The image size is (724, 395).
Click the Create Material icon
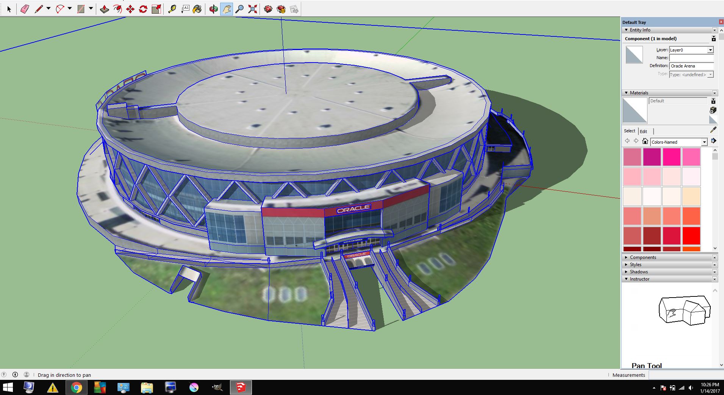[x=713, y=110]
